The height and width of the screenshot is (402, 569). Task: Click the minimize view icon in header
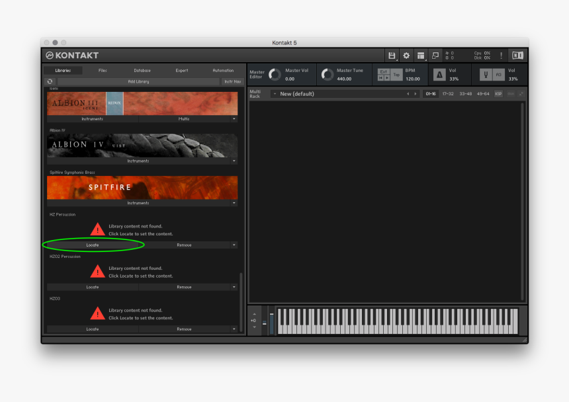pyautogui.click(x=435, y=56)
